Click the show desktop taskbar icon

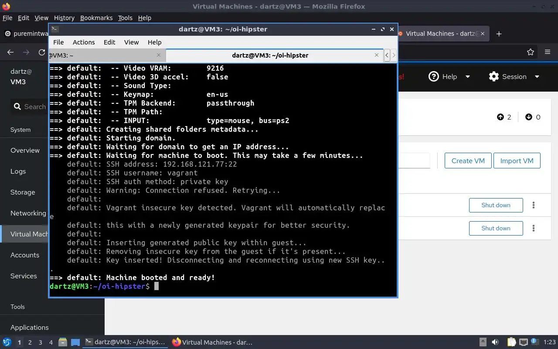click(75, 342)
